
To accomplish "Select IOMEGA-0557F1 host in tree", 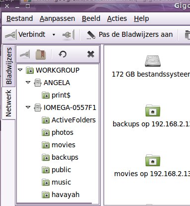I will (70, 107).
